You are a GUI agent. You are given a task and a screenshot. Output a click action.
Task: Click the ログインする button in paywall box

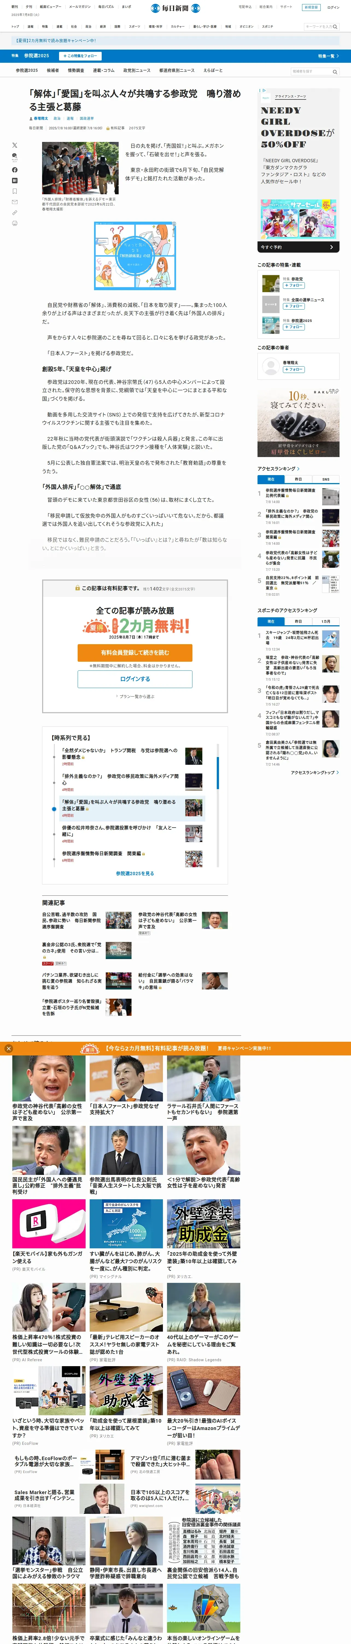135,679
